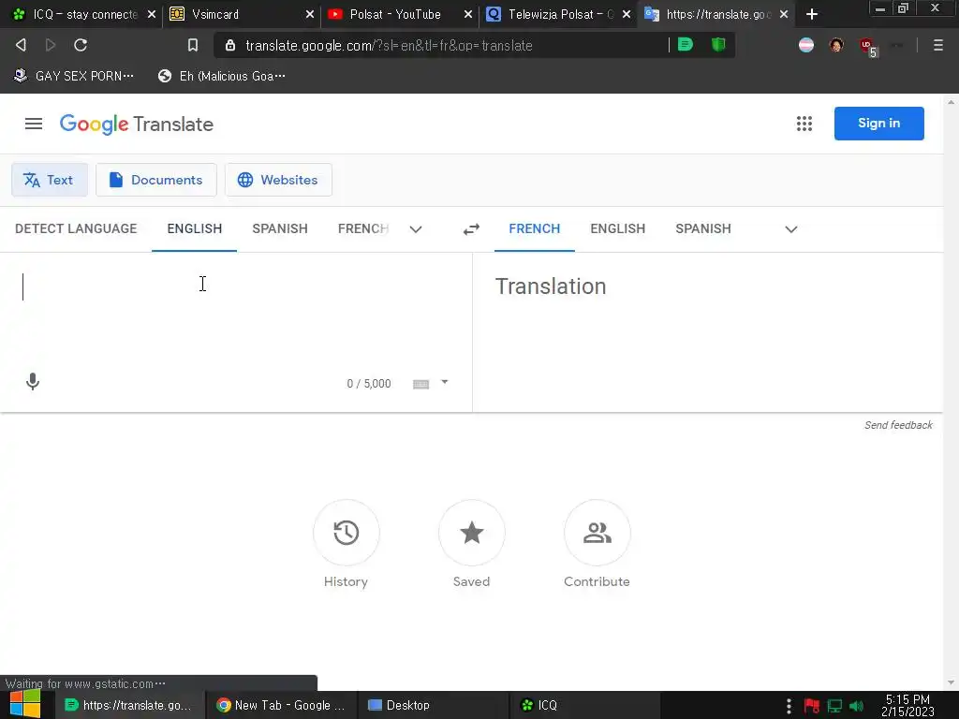Switch to Websites translation mode
The image size is (959, 719).
(x=278, y=180)
